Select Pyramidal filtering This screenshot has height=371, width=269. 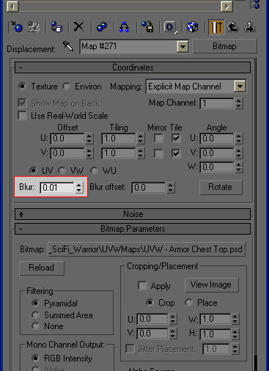click(x=35, y=304)
